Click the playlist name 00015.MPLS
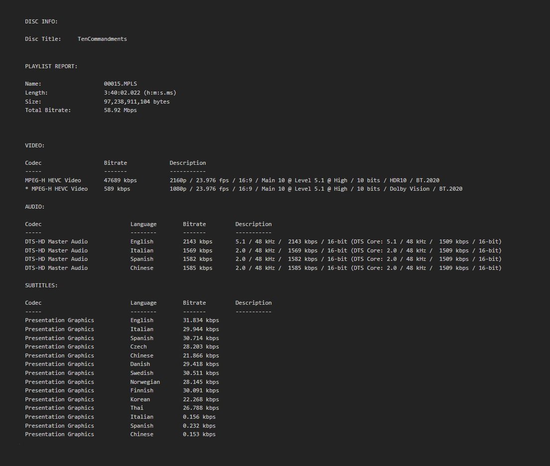Image resolution: width=550 pixels, height=466 pixels. coord(120,84)
